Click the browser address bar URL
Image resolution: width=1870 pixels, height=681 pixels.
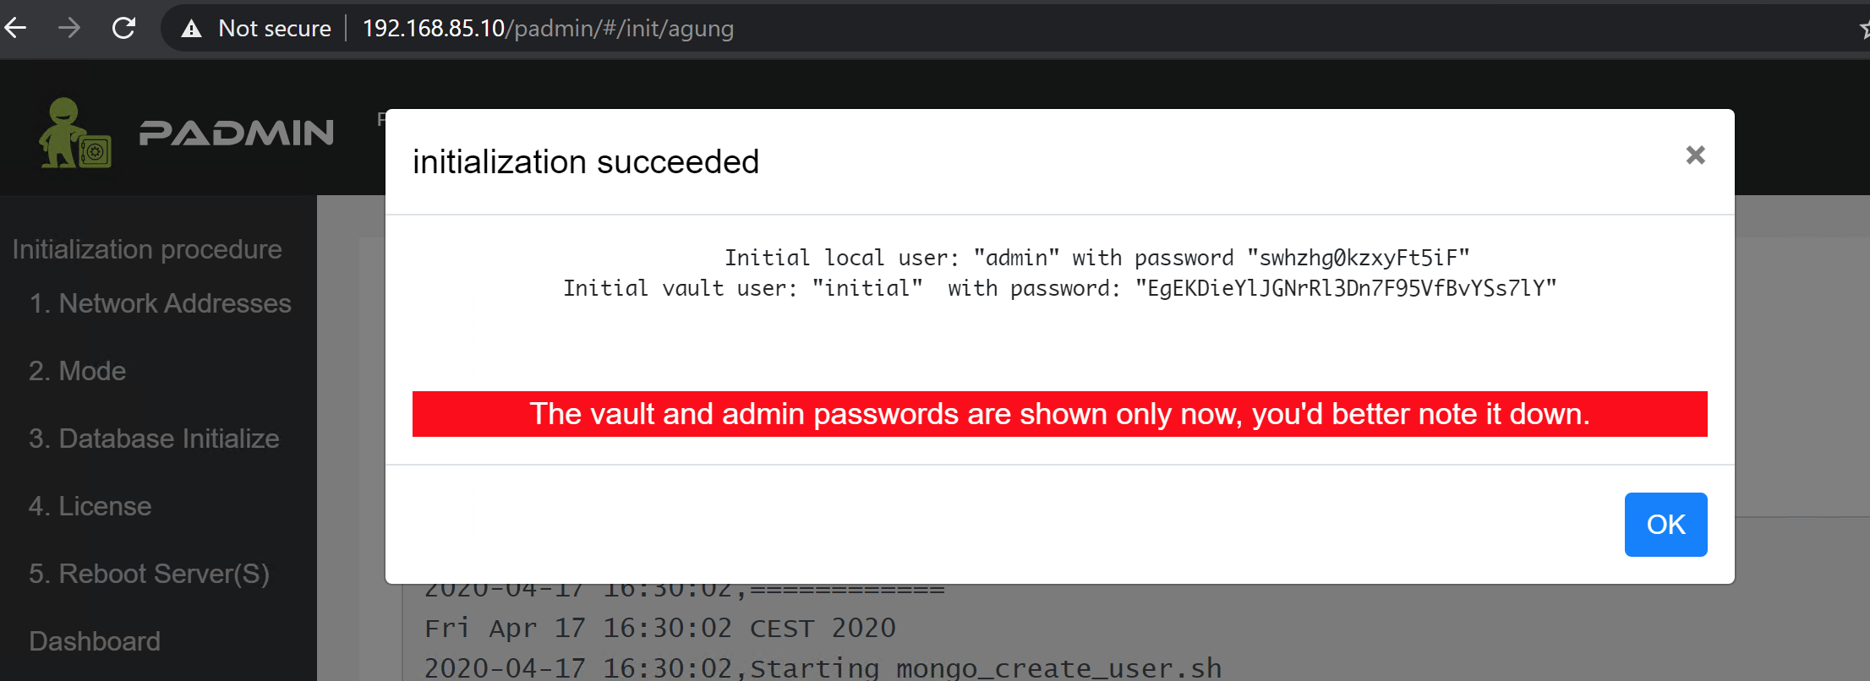click(x=548, y=29)
